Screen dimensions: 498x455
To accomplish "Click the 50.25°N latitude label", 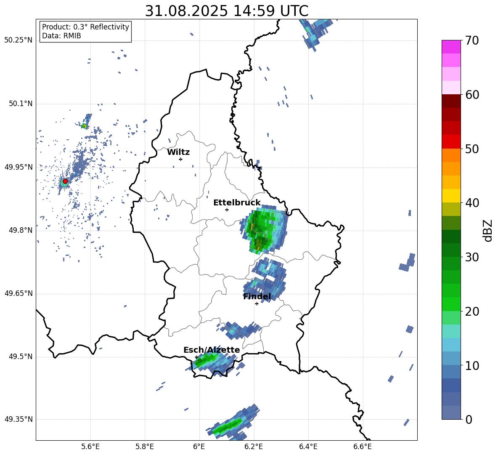I will point(19,40).
